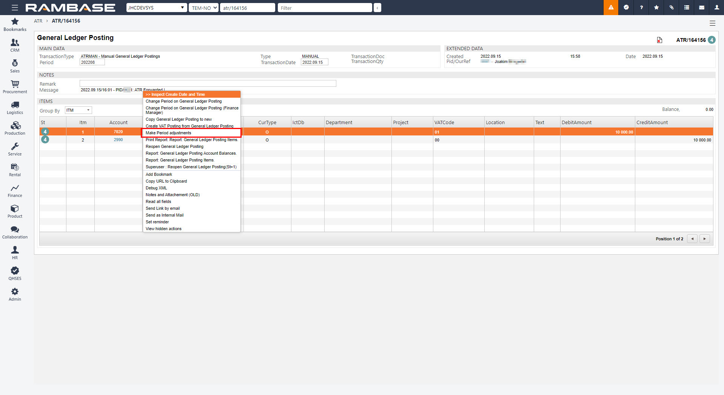The image size is (724, 395).
Task: Select Copy URL to Clipboard option
Action: pos(166,181)
